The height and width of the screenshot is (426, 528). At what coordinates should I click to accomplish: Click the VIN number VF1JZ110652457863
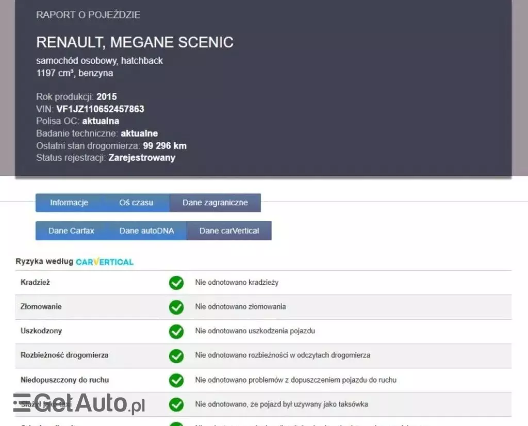[100, 109]
